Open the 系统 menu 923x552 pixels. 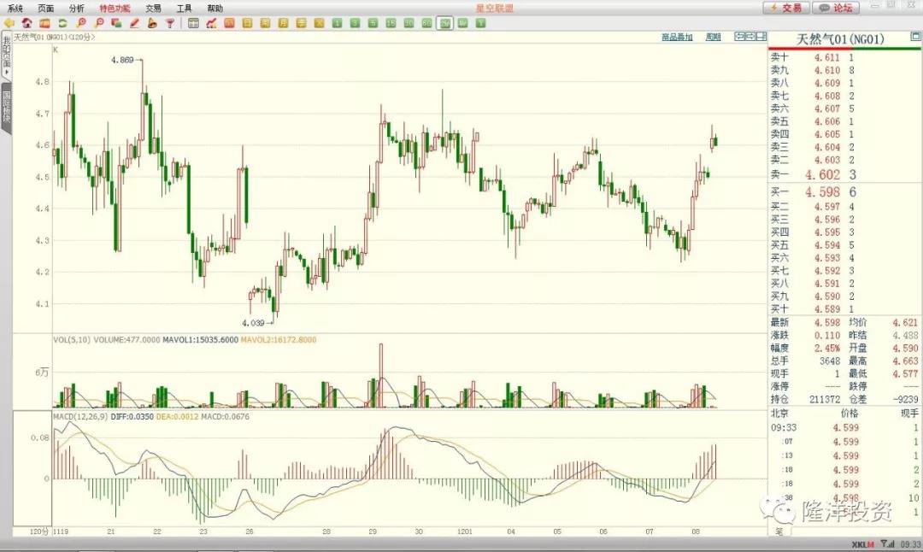coord(15,9)
